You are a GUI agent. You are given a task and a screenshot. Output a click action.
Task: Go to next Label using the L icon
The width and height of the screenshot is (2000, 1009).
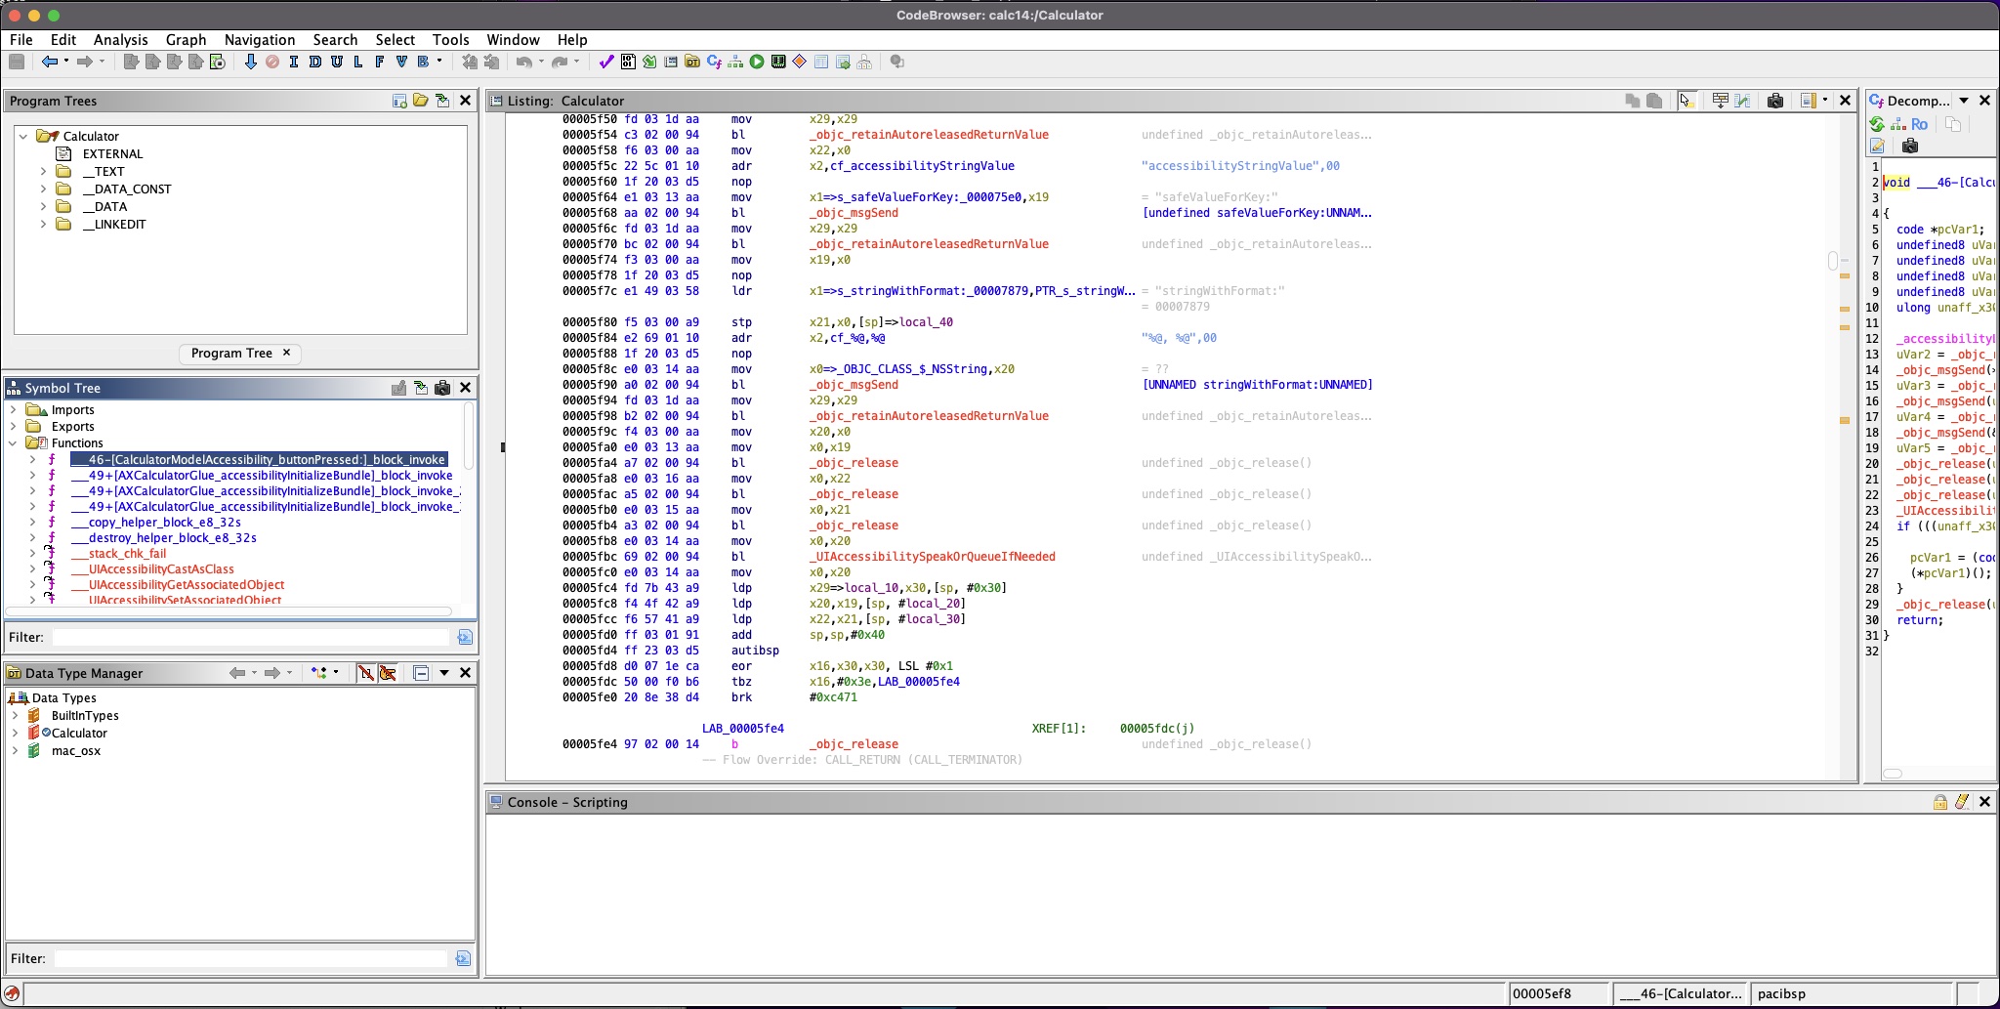358,62
